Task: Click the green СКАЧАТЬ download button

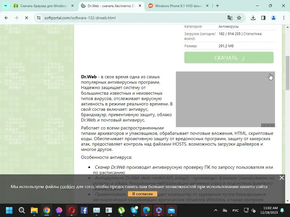Action: (x=229, y=58)
